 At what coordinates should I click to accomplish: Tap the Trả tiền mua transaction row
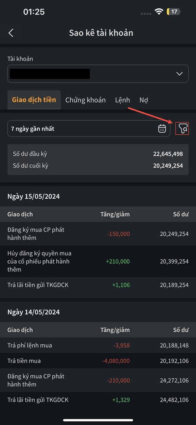coord(98,361)
